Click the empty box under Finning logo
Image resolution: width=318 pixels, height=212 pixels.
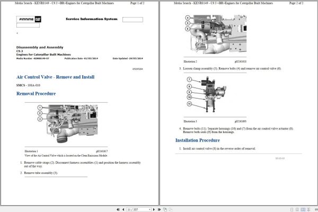pos(28,25)
